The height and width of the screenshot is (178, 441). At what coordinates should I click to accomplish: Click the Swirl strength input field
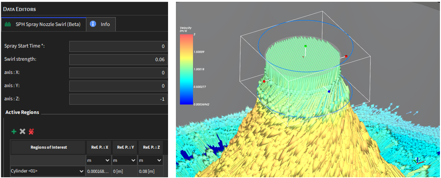click(x=118, y=59)
